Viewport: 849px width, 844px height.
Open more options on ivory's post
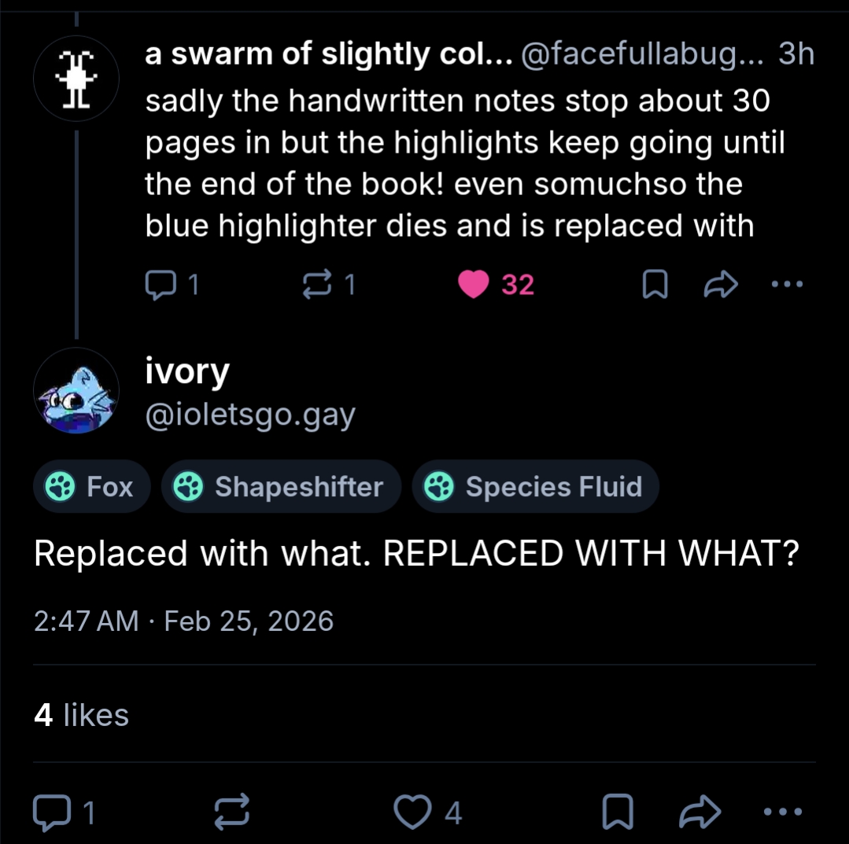pos(784,812)
